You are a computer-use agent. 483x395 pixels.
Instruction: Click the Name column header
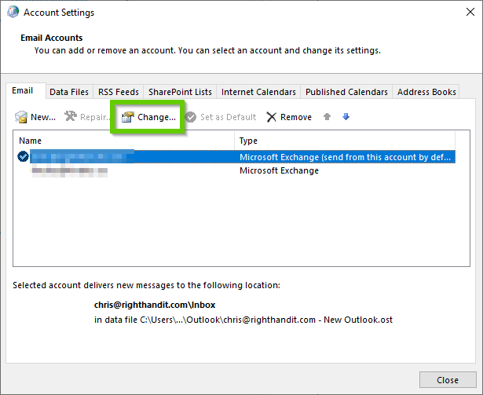tap(123, 141)
